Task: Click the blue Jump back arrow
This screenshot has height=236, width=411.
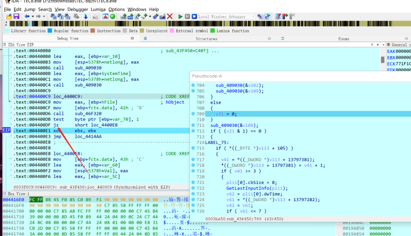Action: (x=27, y=16)
